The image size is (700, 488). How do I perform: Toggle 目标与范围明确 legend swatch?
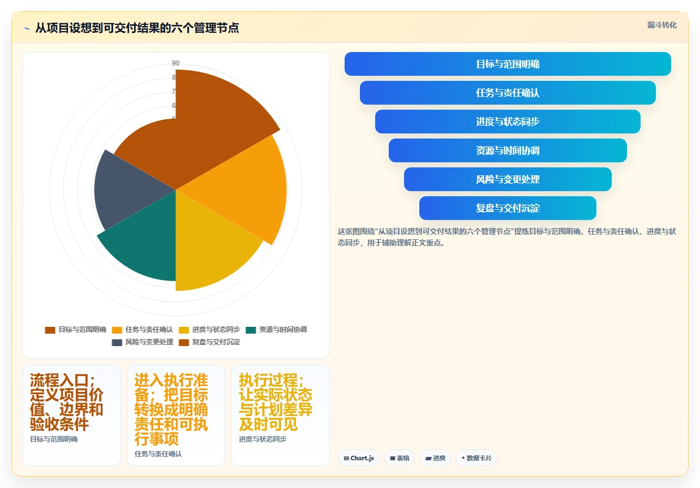(50, 330)
